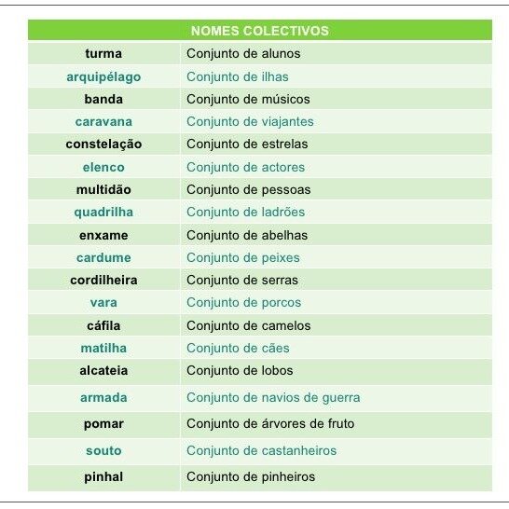The height and width of the screenshot is (509, 509).
Task: Select the cáfila cell
Action: click(103, 325)
